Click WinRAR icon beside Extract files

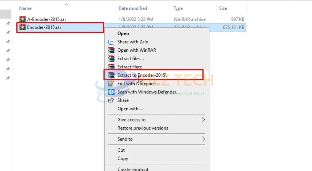pyautogui.click(x=111, y=59)
